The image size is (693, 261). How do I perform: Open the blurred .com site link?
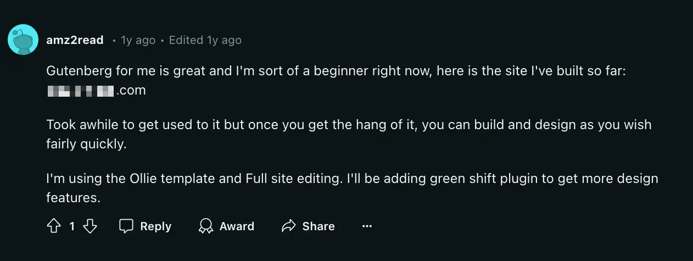[x=96, y=91]
